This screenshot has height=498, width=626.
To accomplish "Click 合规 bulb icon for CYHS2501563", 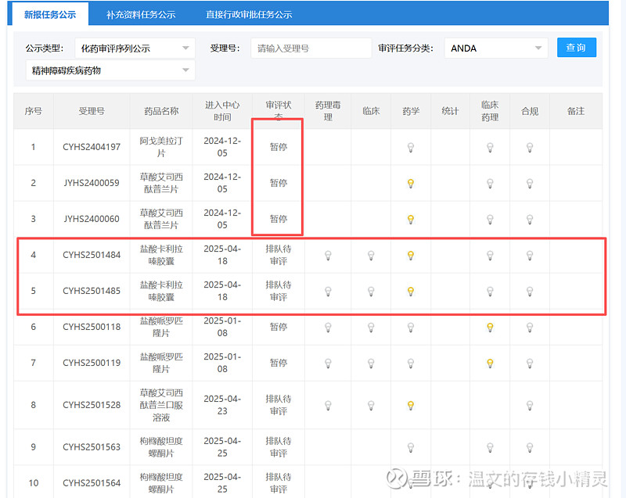I will pyautogui.click(x=530, y=447).
